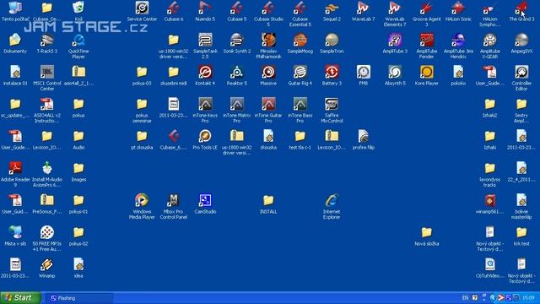Select the krk test folder
The width and height of the screenshot is (540, 304).
(x=521, y=232)
